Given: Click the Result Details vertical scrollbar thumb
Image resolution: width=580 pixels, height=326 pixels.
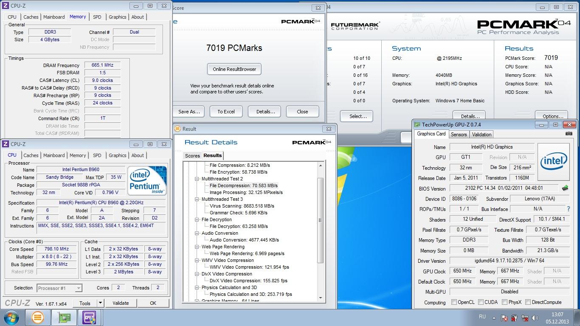Looking at the screenshot, I should coord(321,220).
